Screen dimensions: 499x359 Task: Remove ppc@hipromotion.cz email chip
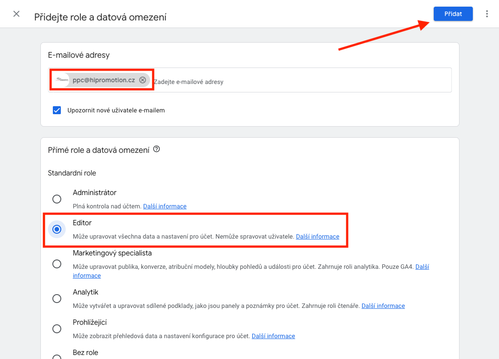(143, 80)
